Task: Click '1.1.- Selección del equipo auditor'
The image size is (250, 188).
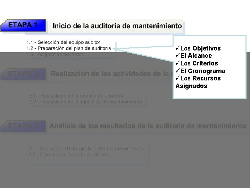Action: (x=63, y=42)
